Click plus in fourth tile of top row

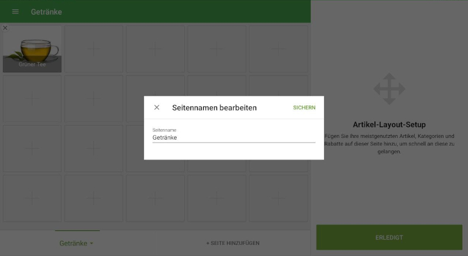(217, 49)
